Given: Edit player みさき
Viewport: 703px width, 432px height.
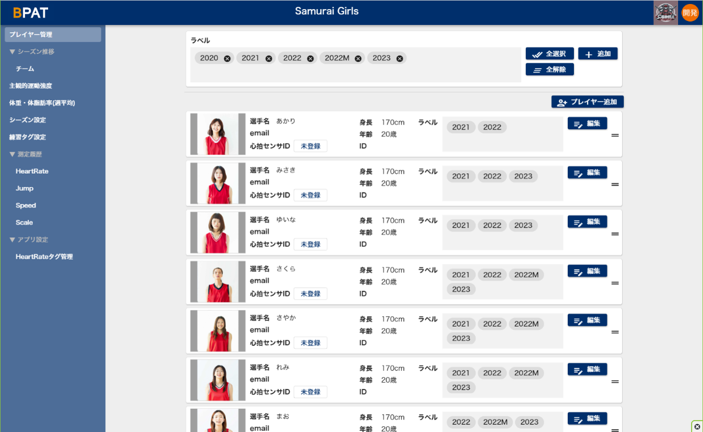Looking at the screenshot, I should point(587,173).
